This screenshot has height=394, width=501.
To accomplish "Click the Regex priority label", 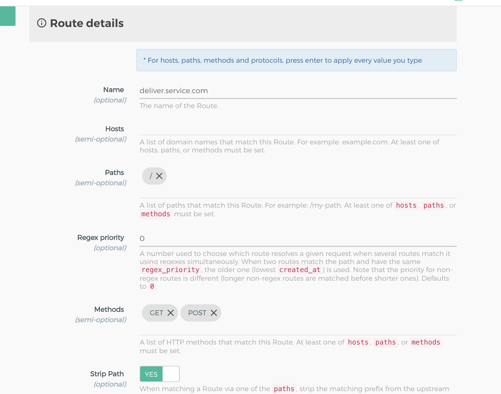I will click(x=101, y=238).
